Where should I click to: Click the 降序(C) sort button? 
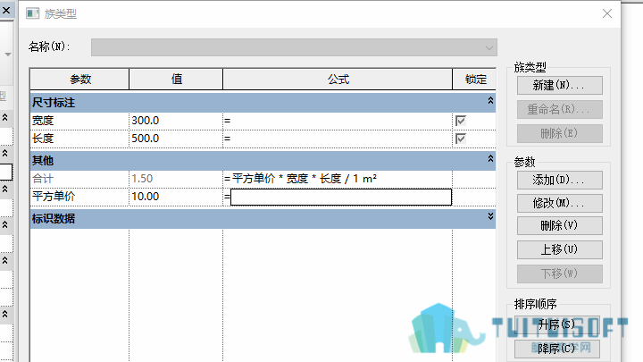(557, 349)
